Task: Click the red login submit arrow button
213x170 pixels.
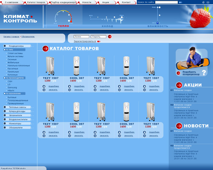Action: coord(110,37)
